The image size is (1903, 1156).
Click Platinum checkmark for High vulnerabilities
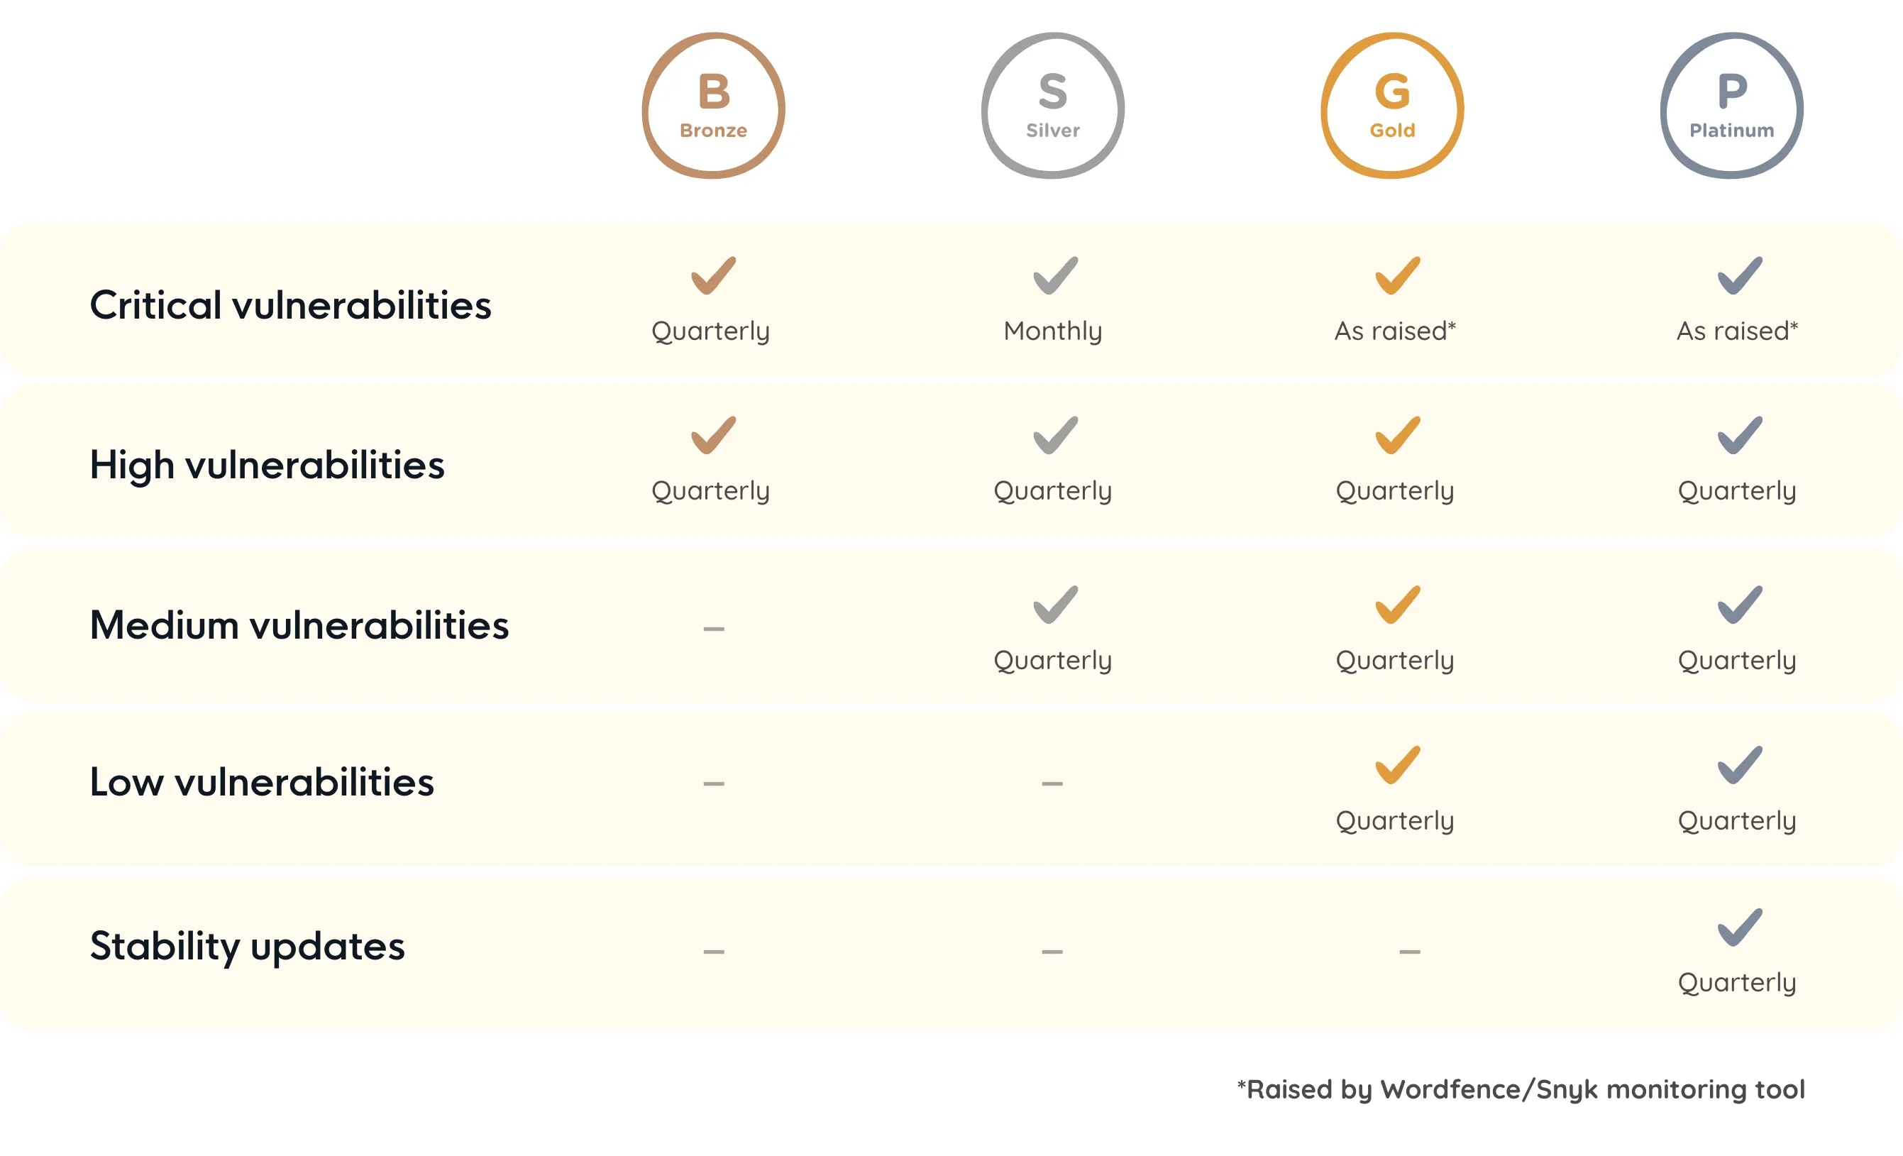pyautogui.click(x=1739, y=436)
